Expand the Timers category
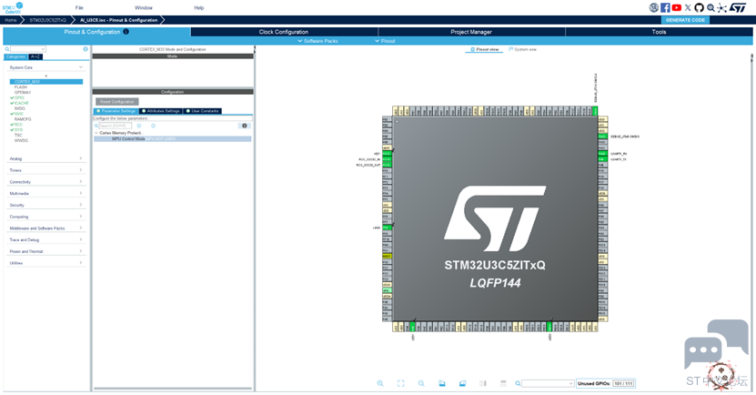 (81, 170)
